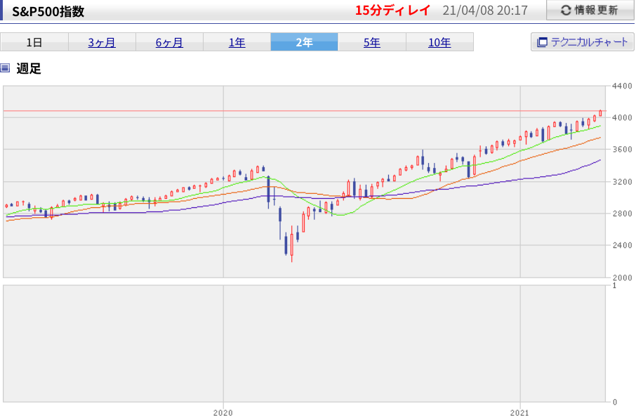
Task: Click the 週足 chart heading
Action: click(x=29, y=69)
